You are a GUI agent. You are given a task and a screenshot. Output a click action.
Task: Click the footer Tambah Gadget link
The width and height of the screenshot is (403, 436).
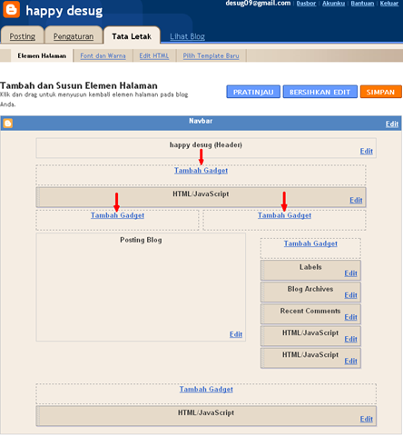206,390
